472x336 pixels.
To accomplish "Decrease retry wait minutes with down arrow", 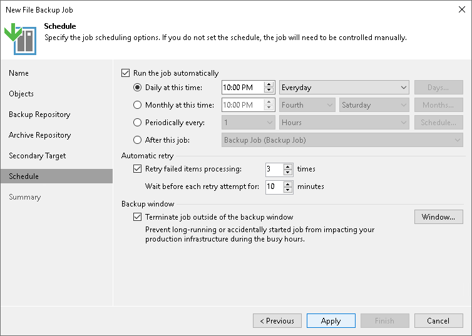I will (288, 190).
